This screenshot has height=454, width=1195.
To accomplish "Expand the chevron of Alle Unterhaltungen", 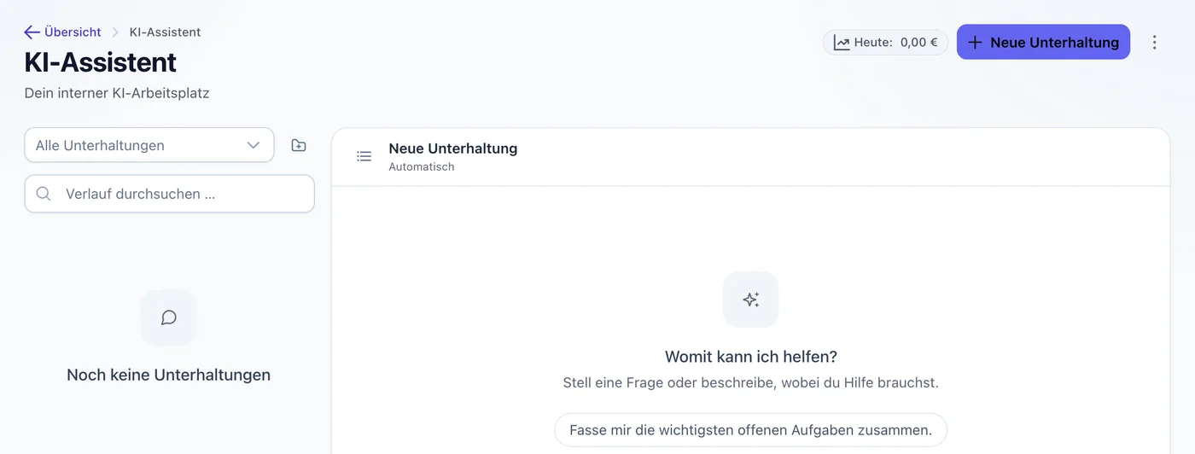I will click(254, 145).
